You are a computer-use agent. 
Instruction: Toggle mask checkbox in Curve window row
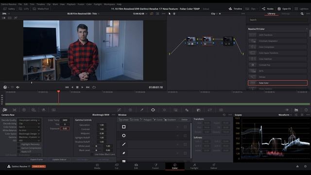click(185, 153)
